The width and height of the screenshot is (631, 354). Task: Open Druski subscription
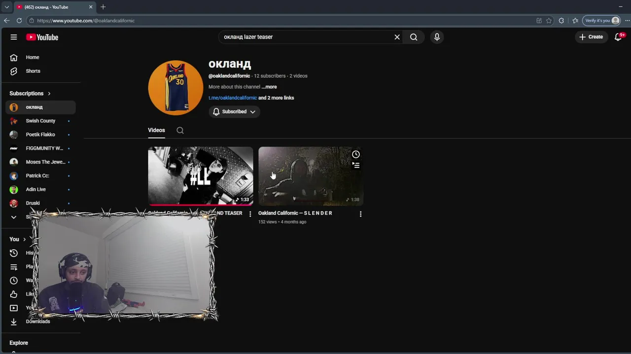pos(41,203)
